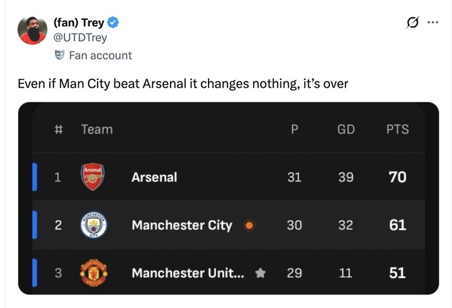Click the Manchester United club crest
The width and height of the screenshot is (452, 308).
(93, 273)
